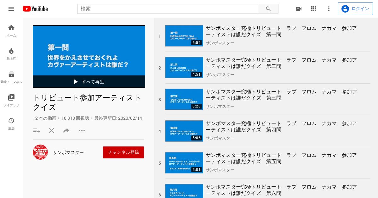Subscribe with チャンネル登録 button
This screenshot has height=198, width=378.
[123, 152]
